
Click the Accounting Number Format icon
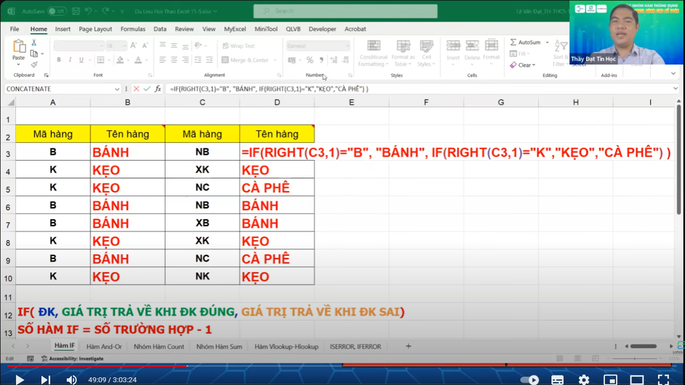point(291,60)
